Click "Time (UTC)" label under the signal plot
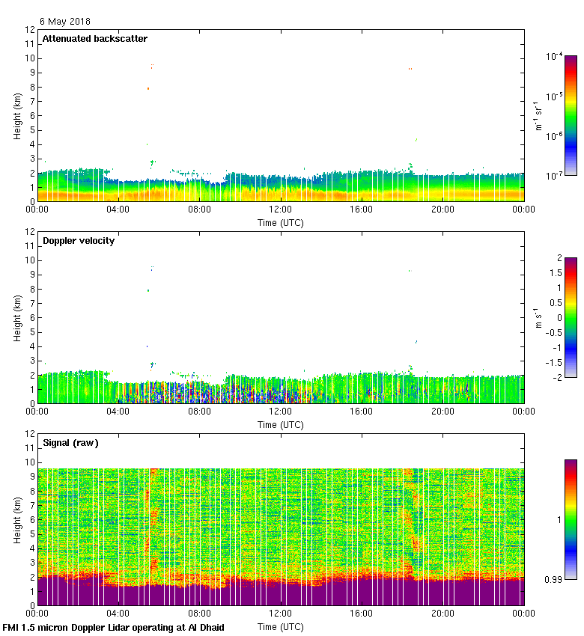The width and height of the screenshot is (584, 636). [281, 626]
